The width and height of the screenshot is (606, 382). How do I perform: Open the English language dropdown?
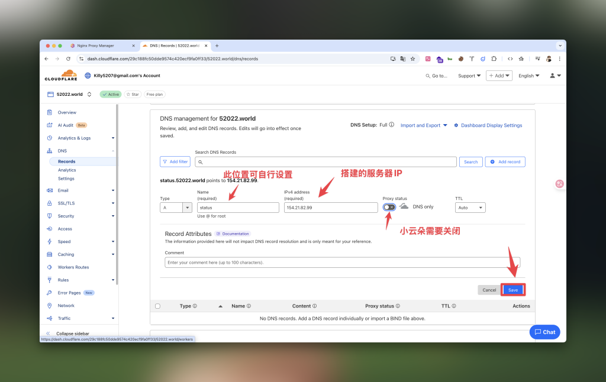click(x=528, y=76)
